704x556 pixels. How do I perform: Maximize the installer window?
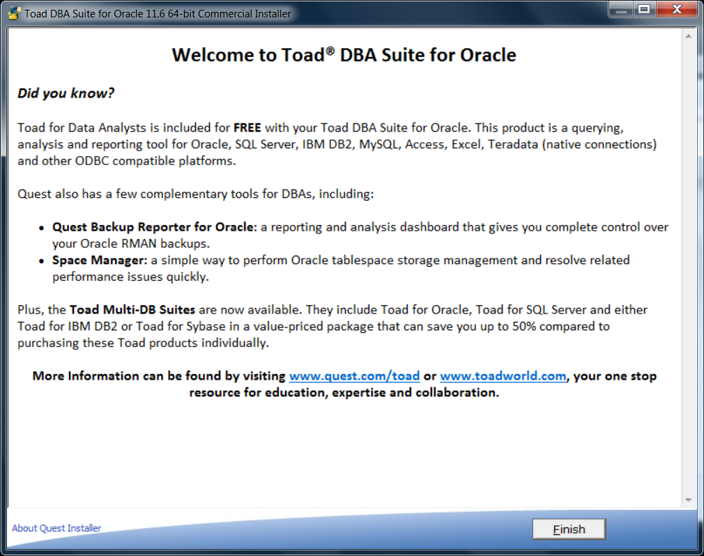point(644,10)
